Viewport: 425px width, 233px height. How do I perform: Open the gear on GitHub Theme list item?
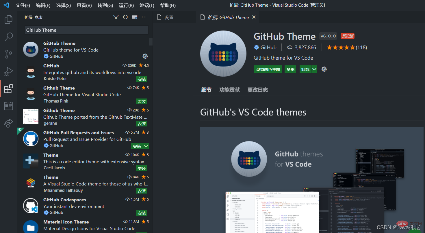(x=145, y=56)
